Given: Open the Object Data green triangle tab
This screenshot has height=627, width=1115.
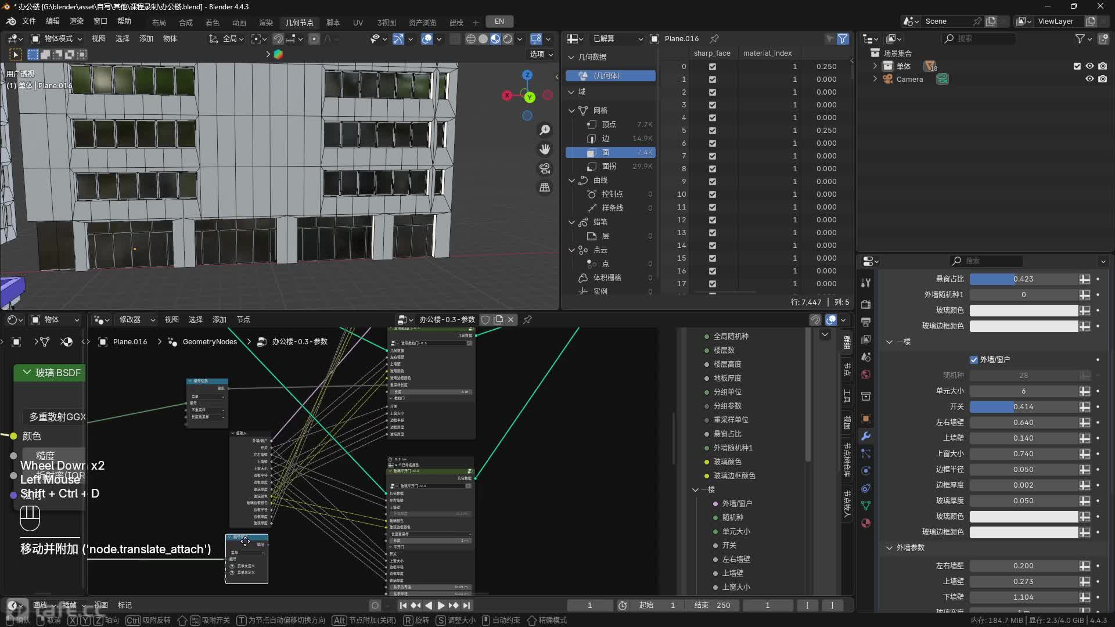Looking at the screenshot, I should [x=866, y=506].
